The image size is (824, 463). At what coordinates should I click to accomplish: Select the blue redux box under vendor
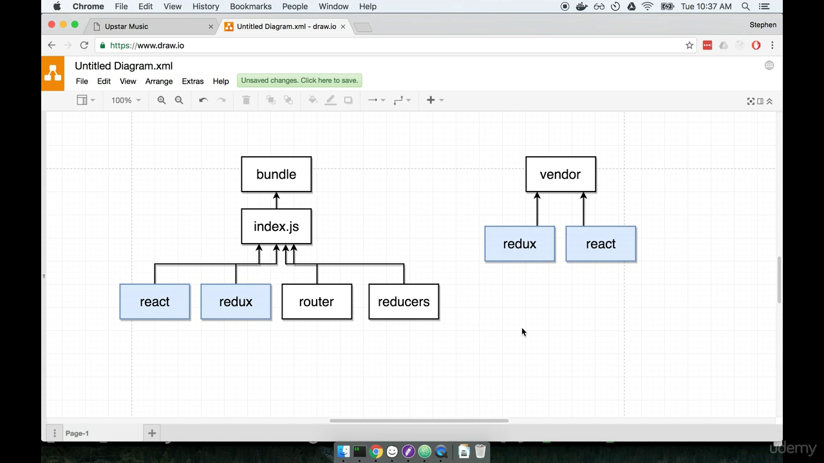tap(520, 244)
